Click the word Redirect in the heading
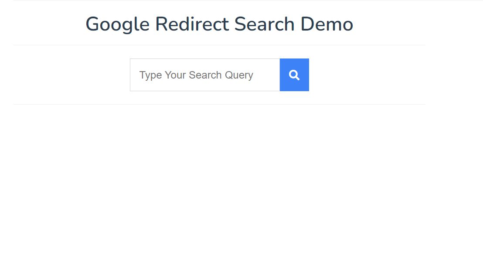The width and height of the screenshot is (483, 271). 192,24
